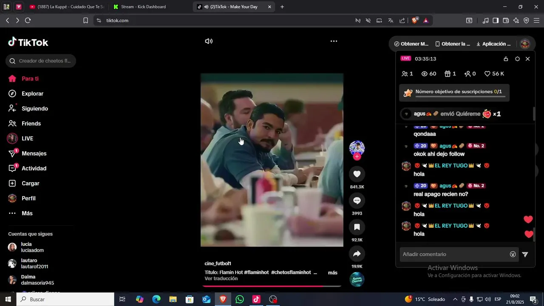The height and width of the screenshot is (306, 544).
Task: Bookmark the video with the save icon
Action: click(357, 227)
